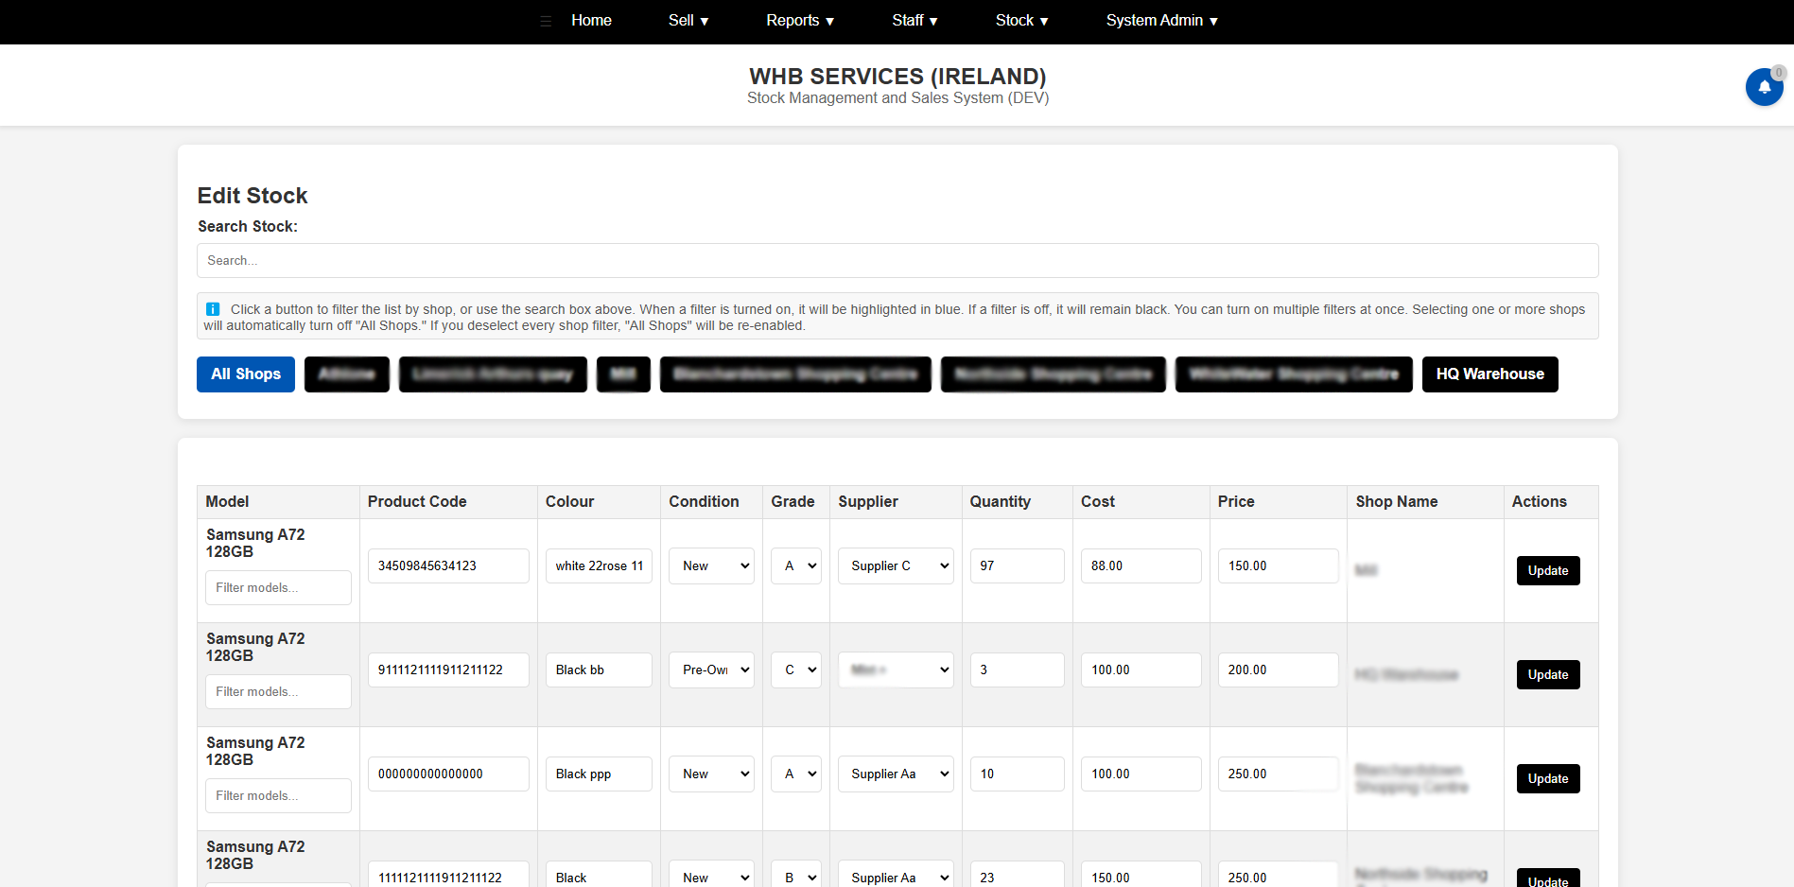The width and height of the screenshot is (1794, 887).
Task: Click Update for the Black ppp row
Action: coord(1548,778)
